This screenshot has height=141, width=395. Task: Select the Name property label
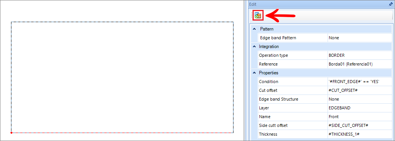264,117
